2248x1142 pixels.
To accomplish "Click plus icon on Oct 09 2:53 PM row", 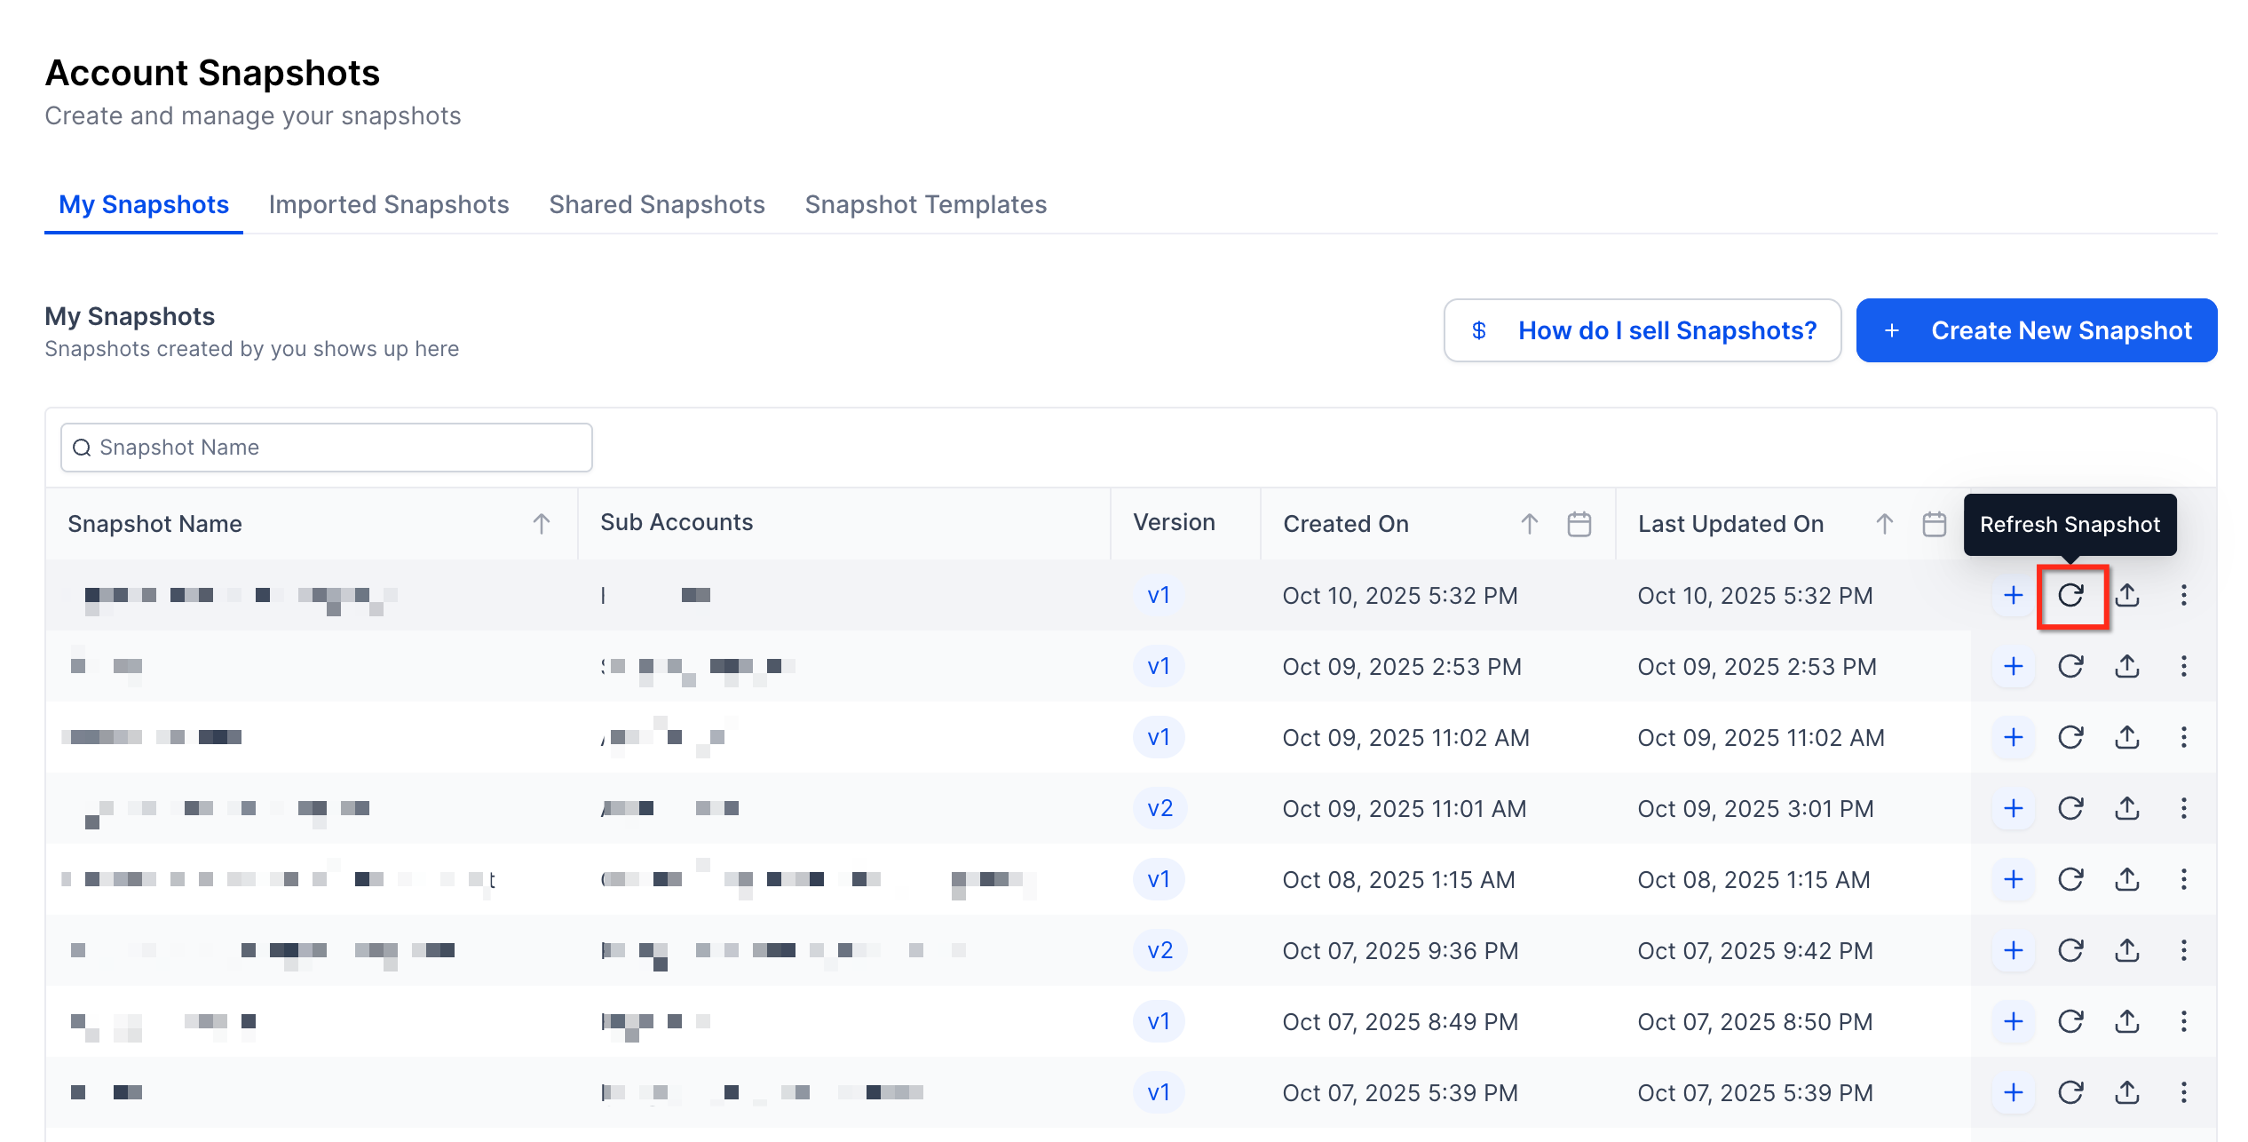I will (x=2013, y=666).
